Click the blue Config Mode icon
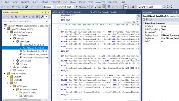This screenshot has height=101, width=179. [x=109, y=7]
